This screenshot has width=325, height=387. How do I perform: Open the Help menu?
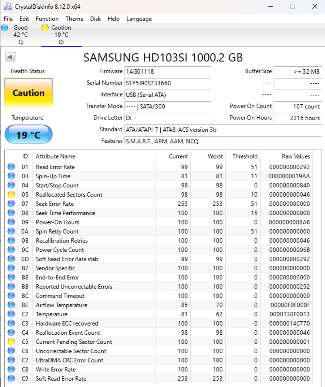point(113,19)
